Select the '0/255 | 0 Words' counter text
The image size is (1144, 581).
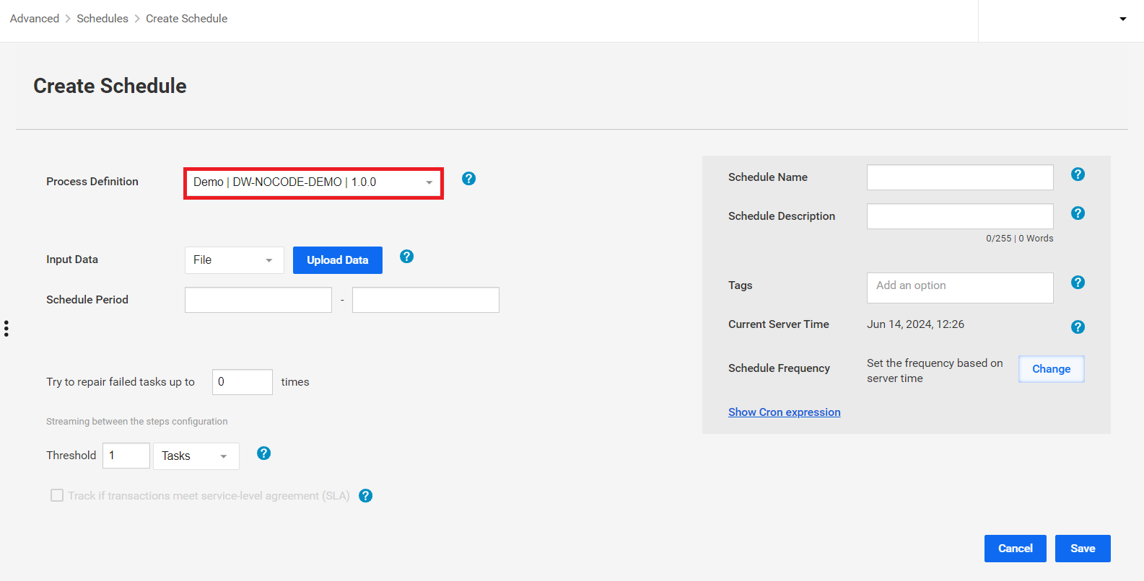point(1019,239)
